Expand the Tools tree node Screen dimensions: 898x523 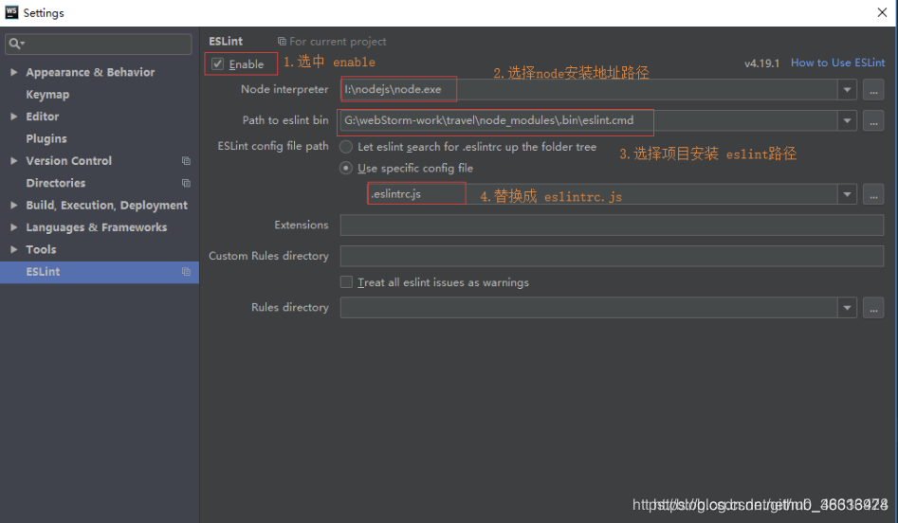[13, 249]
